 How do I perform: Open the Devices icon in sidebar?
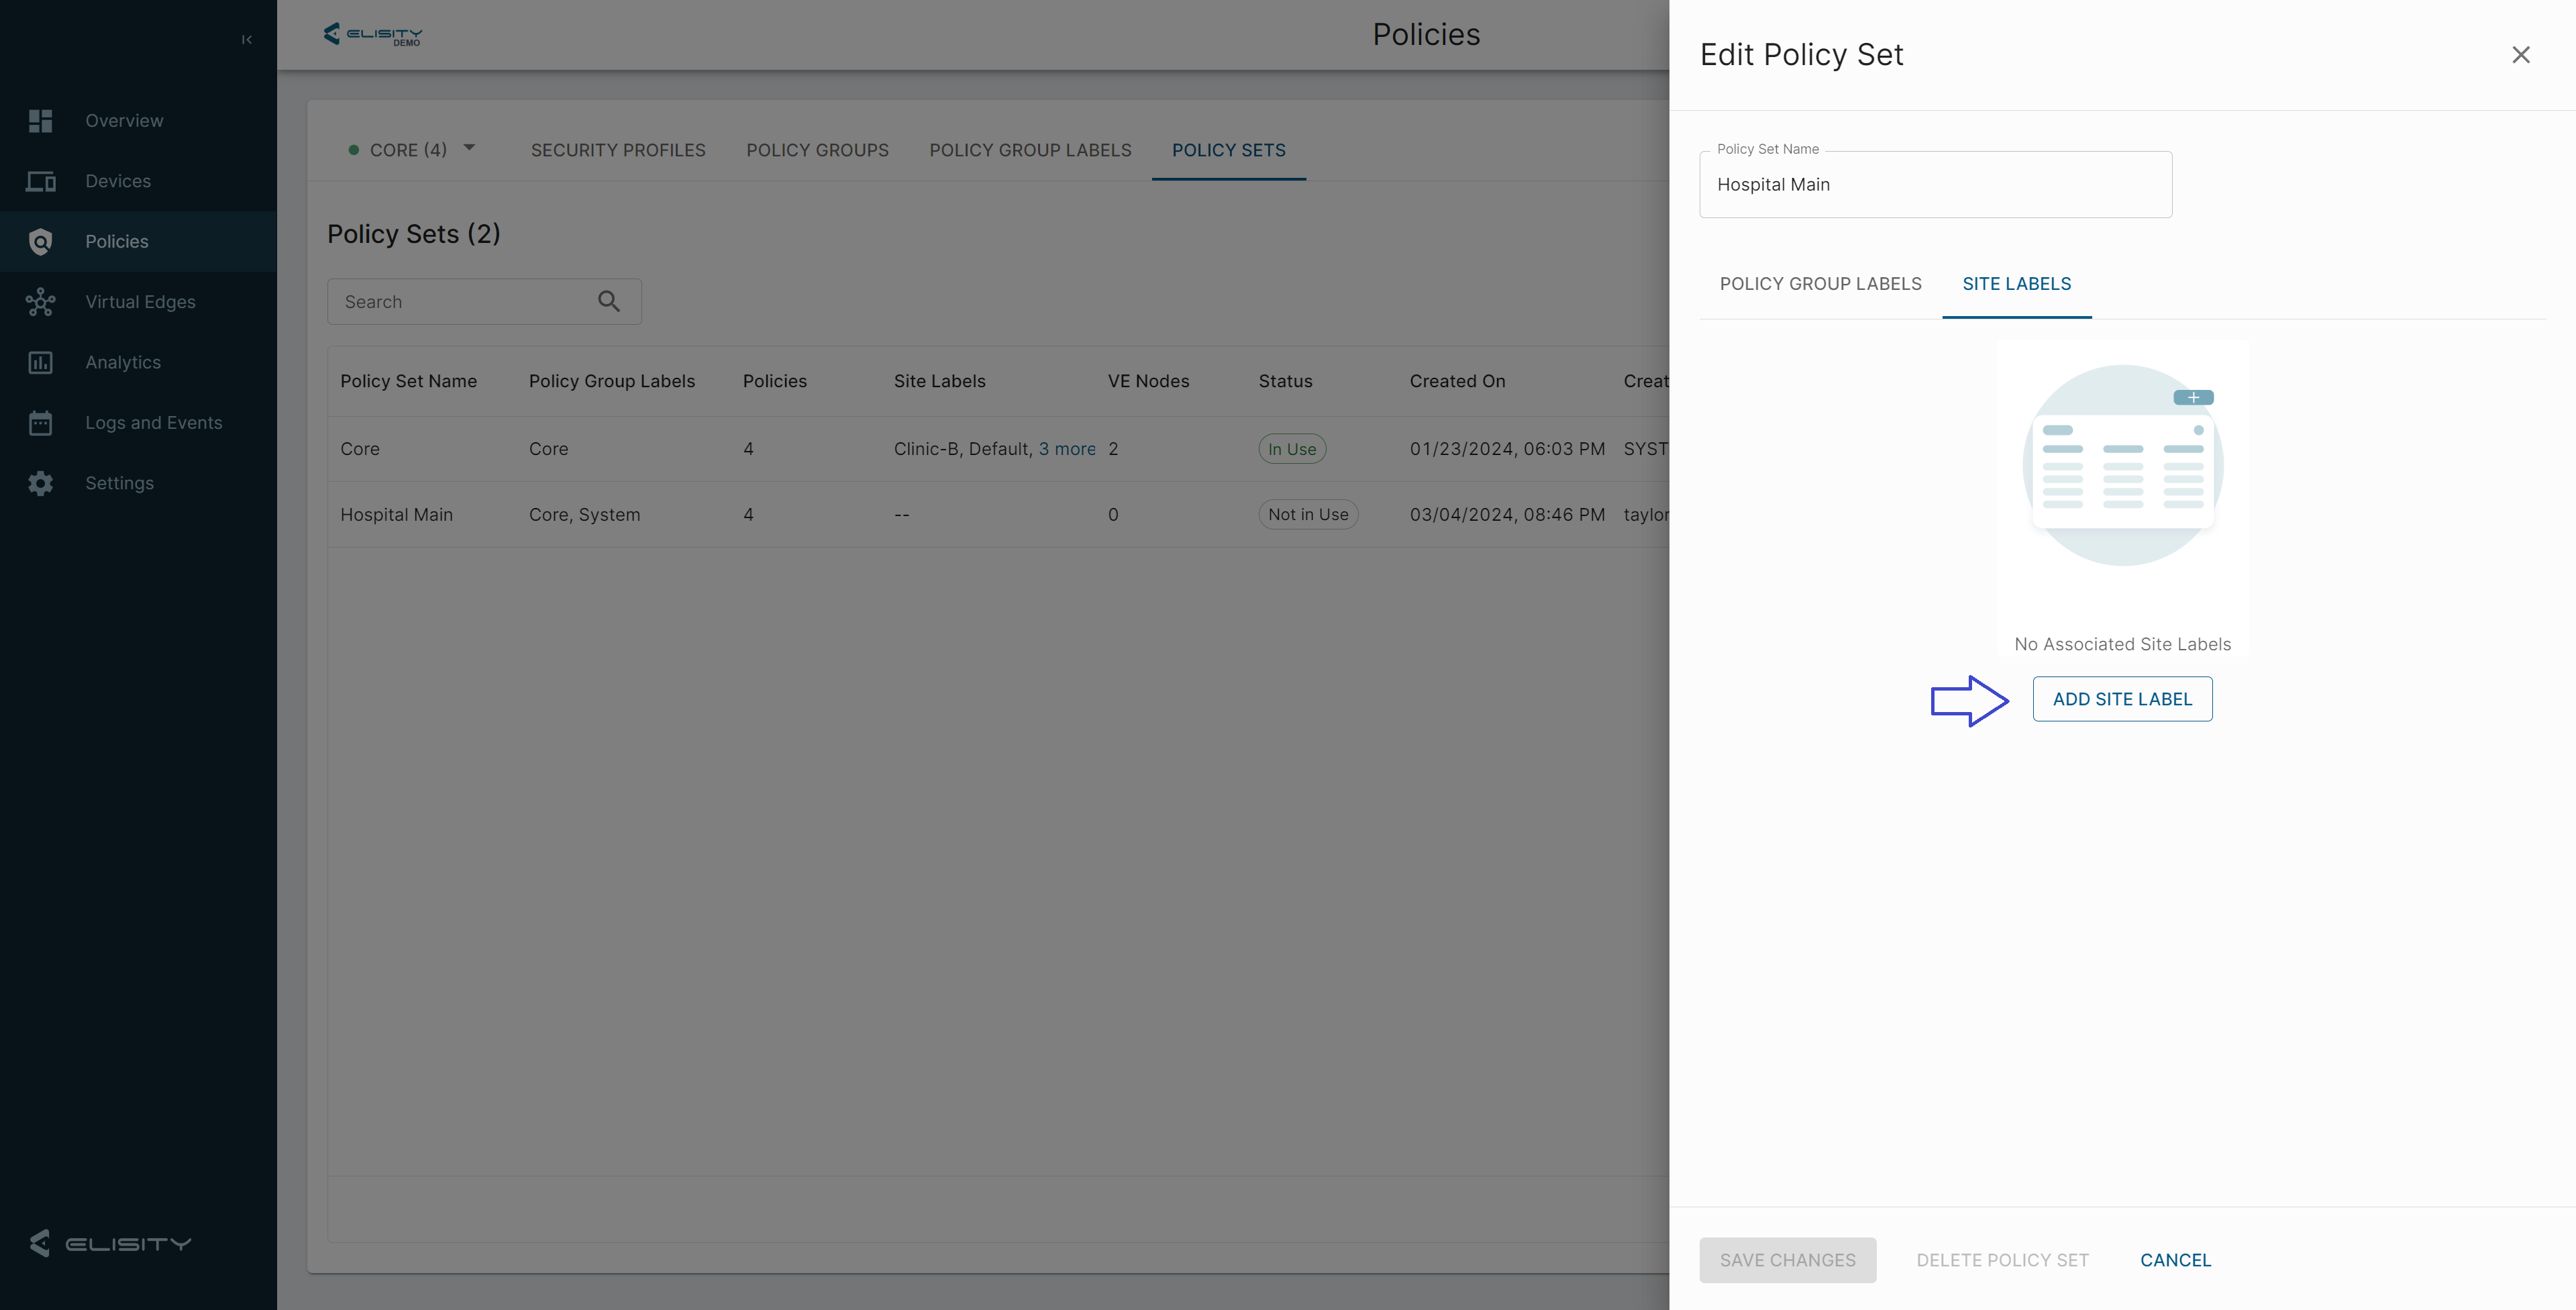pos(40,181)
